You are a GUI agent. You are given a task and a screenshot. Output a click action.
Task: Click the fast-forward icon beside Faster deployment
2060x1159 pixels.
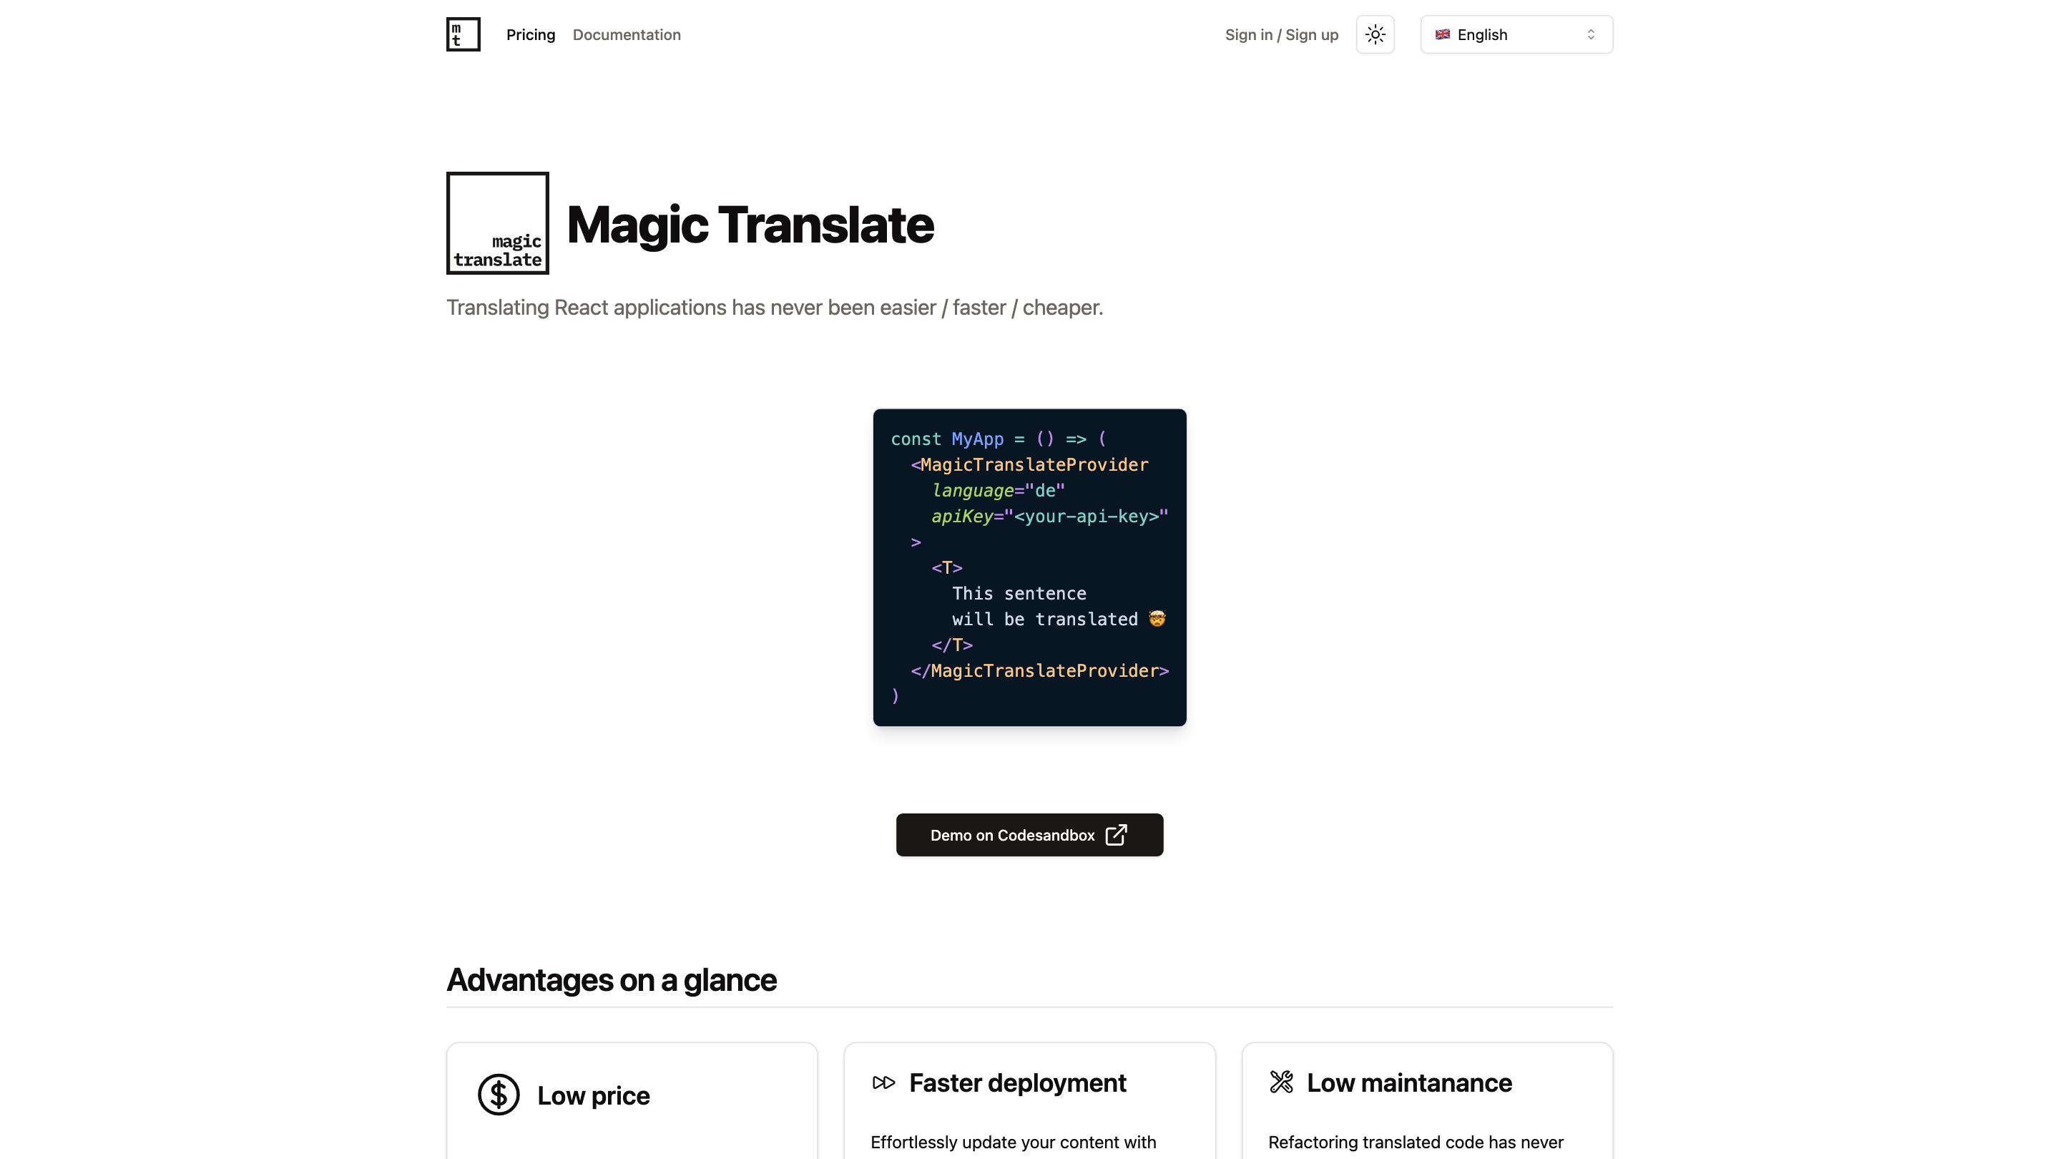tap(883, 1082)
